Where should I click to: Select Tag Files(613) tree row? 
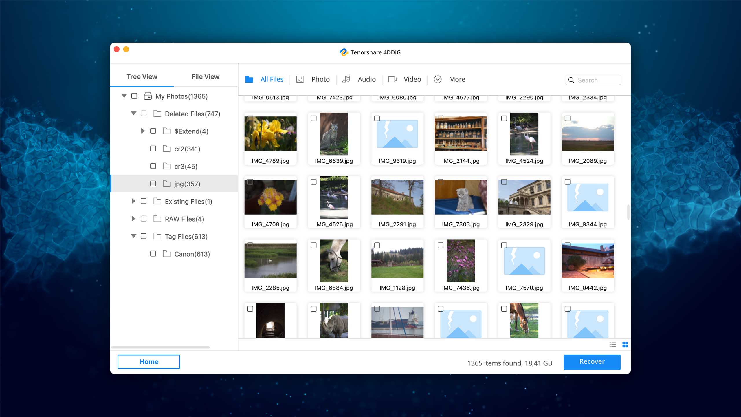tap(175, 236)
